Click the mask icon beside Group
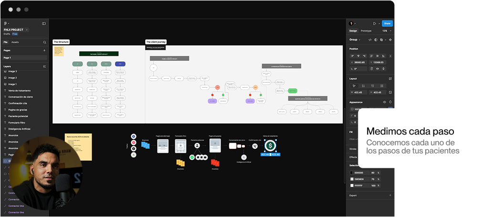483x217 pixels. (x=376, y=40)
